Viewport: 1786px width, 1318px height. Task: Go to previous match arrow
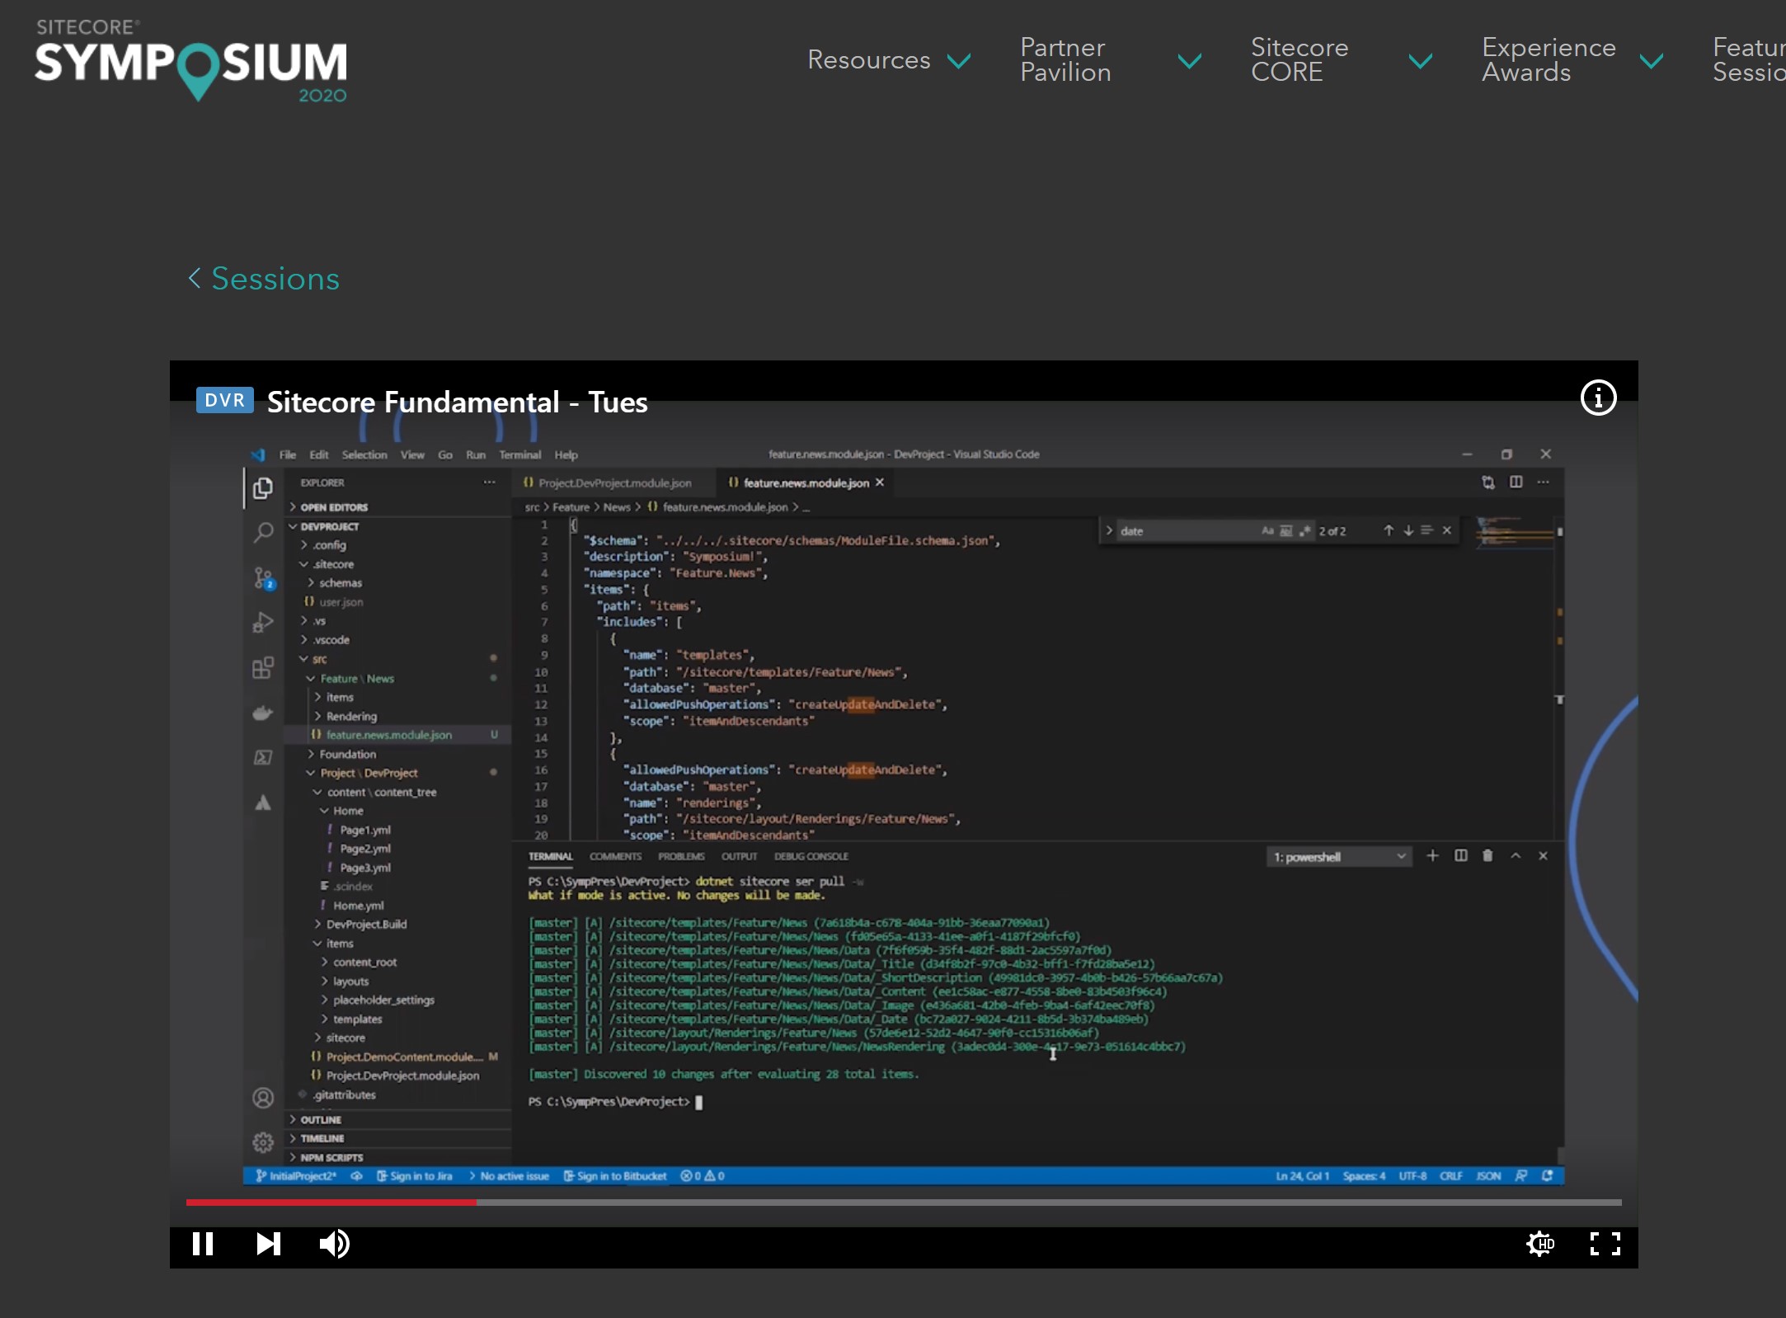(1389, 530)
